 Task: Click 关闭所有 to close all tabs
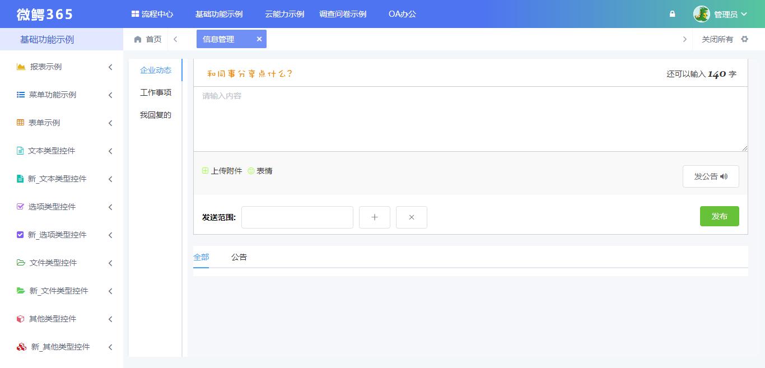pos(716,39)
